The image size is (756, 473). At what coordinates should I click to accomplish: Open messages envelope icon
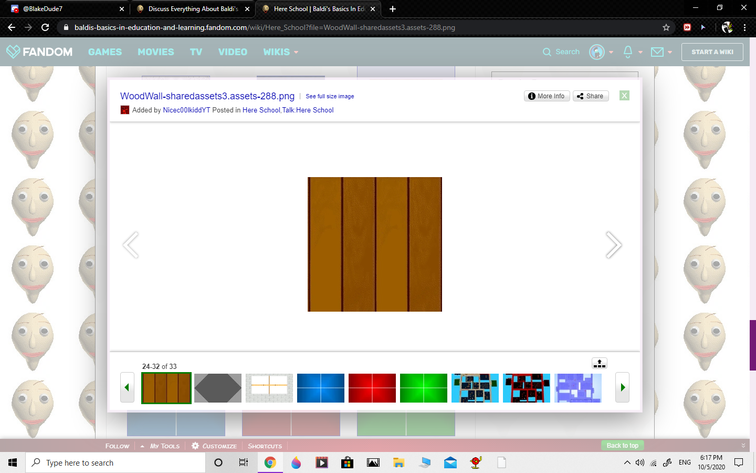(x=657, y=52)
